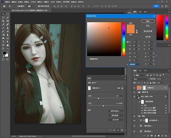Select the Lasso tool
This screenshot has height=138, width=171.
pyautogui.click(x=3, y=17)
